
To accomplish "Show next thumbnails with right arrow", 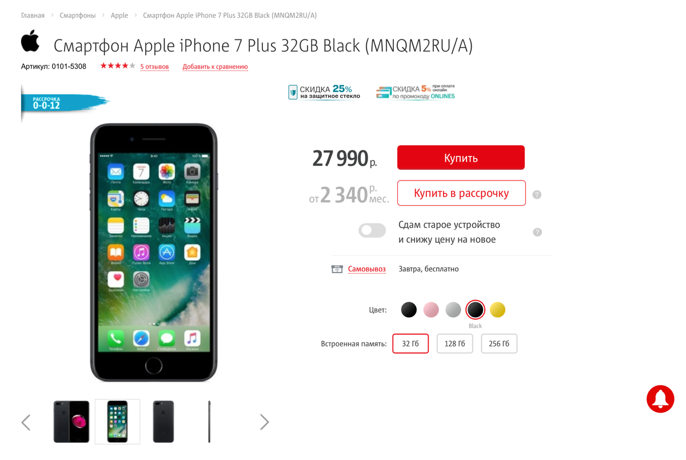I will pos(264,422).
